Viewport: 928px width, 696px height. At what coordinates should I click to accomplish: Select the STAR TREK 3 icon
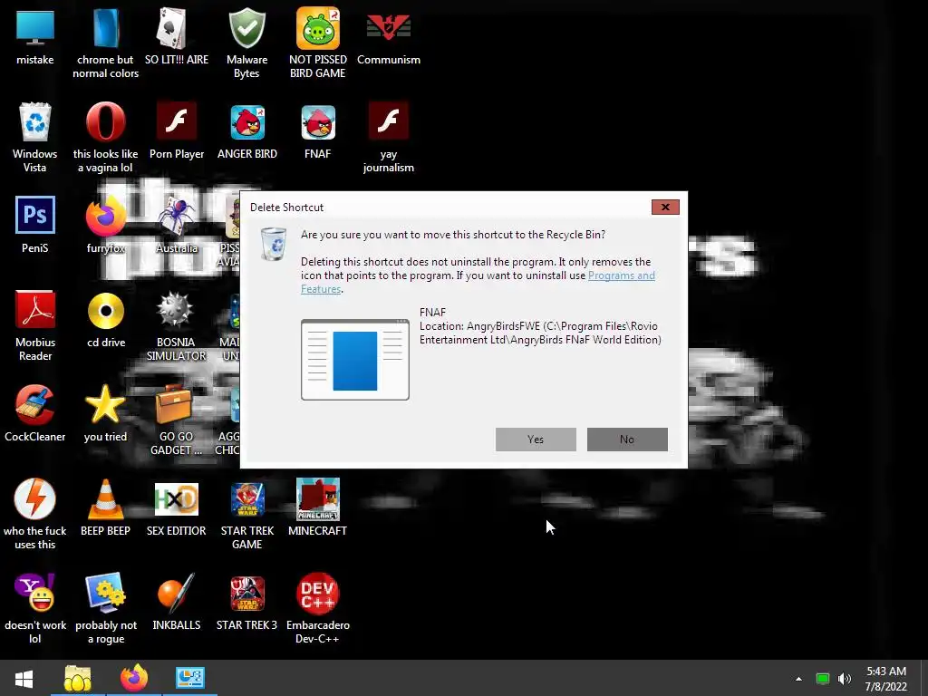point(246,593)
